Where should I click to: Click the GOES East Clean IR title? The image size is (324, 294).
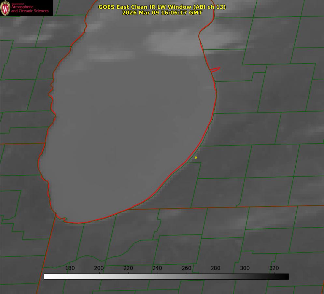162,7
